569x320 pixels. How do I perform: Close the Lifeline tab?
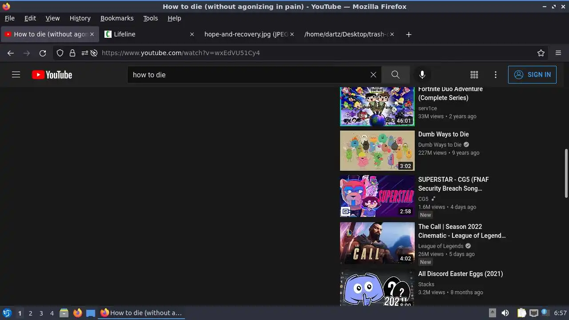pos(192,34)
